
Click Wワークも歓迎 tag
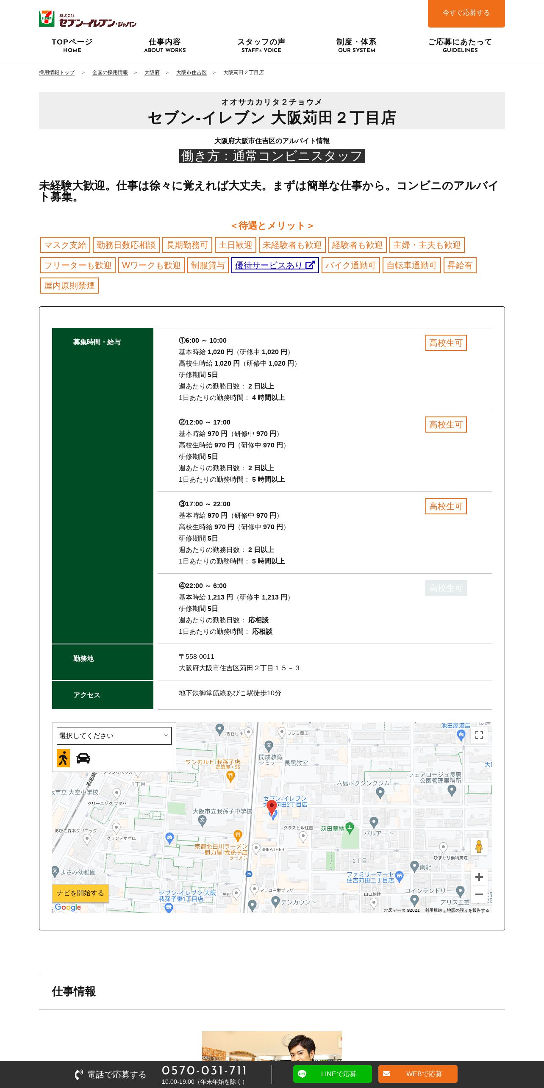pyautogui.click(x=151, y=265)
